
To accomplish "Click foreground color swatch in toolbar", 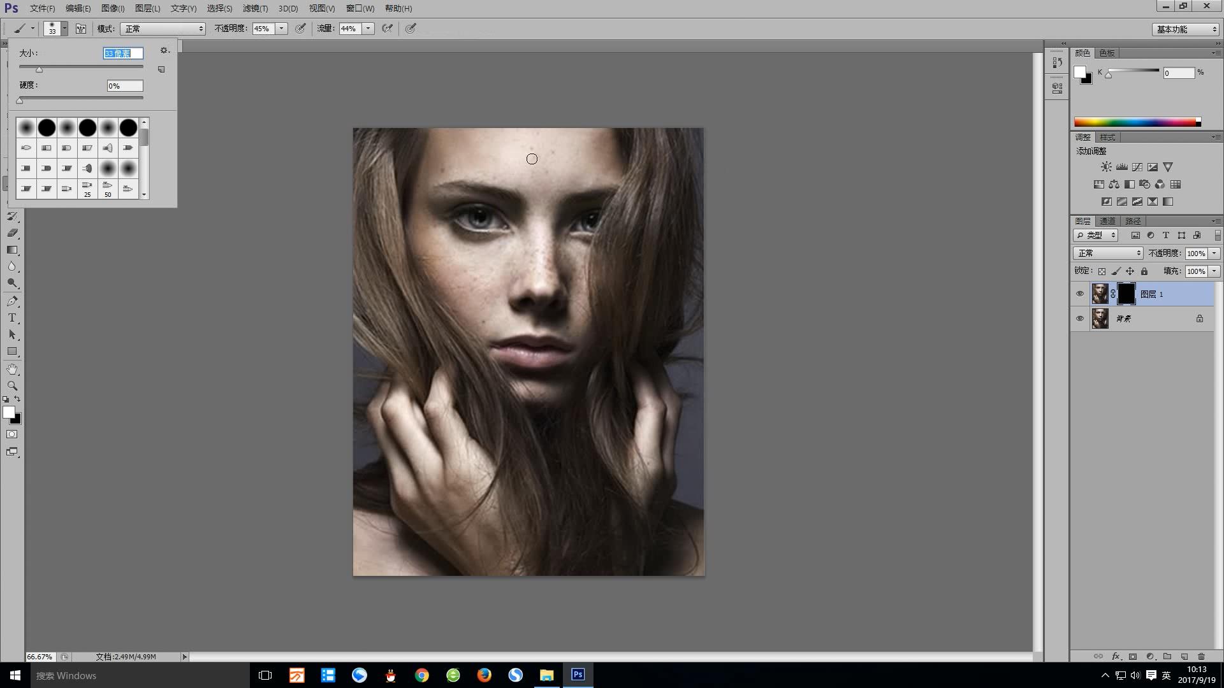I will point(8,413).
